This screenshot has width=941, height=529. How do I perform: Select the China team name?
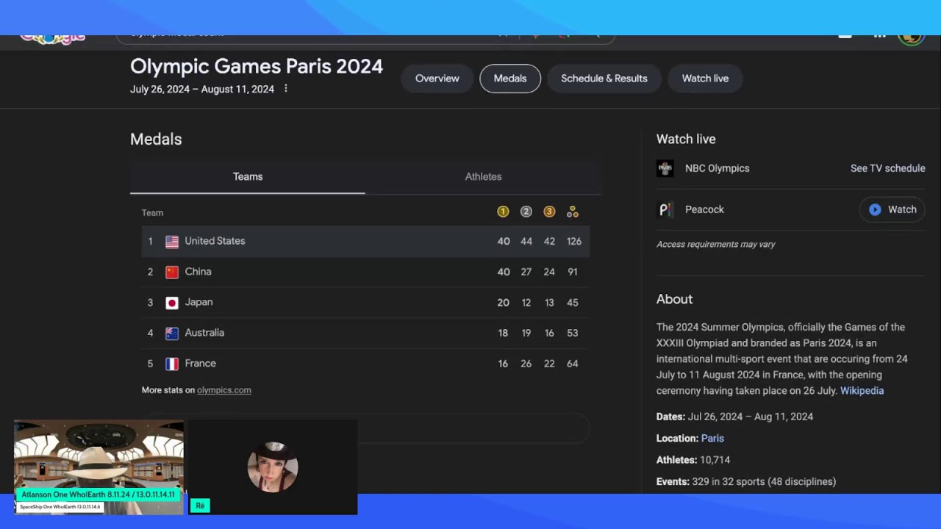[198, 271]
